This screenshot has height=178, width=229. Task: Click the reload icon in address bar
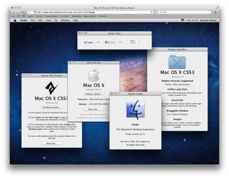coord(152,12)
